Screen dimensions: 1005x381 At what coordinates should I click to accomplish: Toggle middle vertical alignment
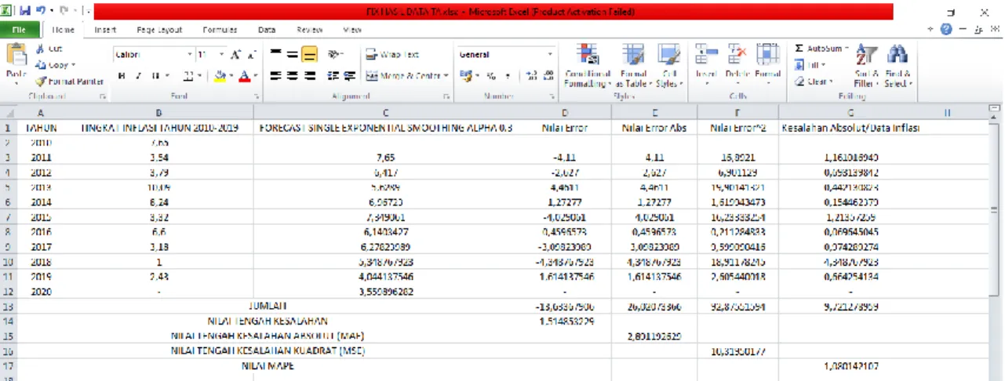[292, 55]
